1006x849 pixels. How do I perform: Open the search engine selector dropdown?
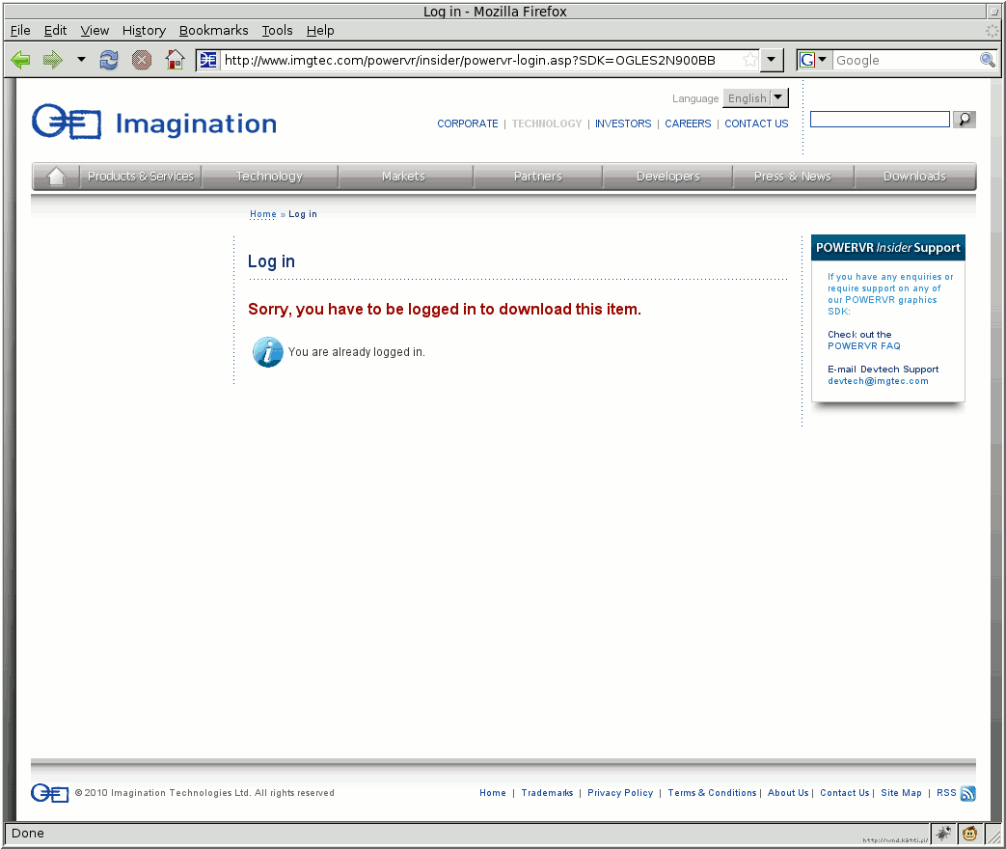[813, 60]
